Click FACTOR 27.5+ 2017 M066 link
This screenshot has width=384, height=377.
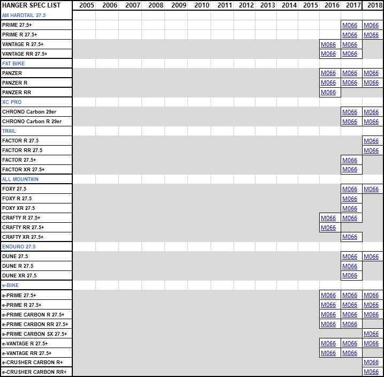tap(350, 160)
